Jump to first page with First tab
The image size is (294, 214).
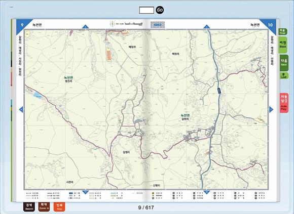click(282, 31)
